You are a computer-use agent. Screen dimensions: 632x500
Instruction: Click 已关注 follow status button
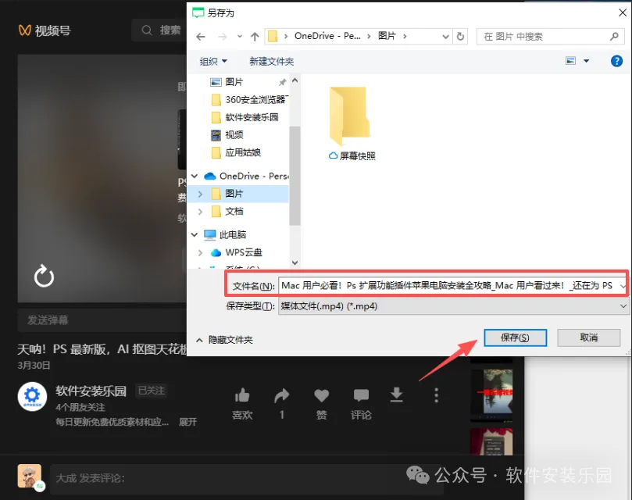click(x=151, y=391)
